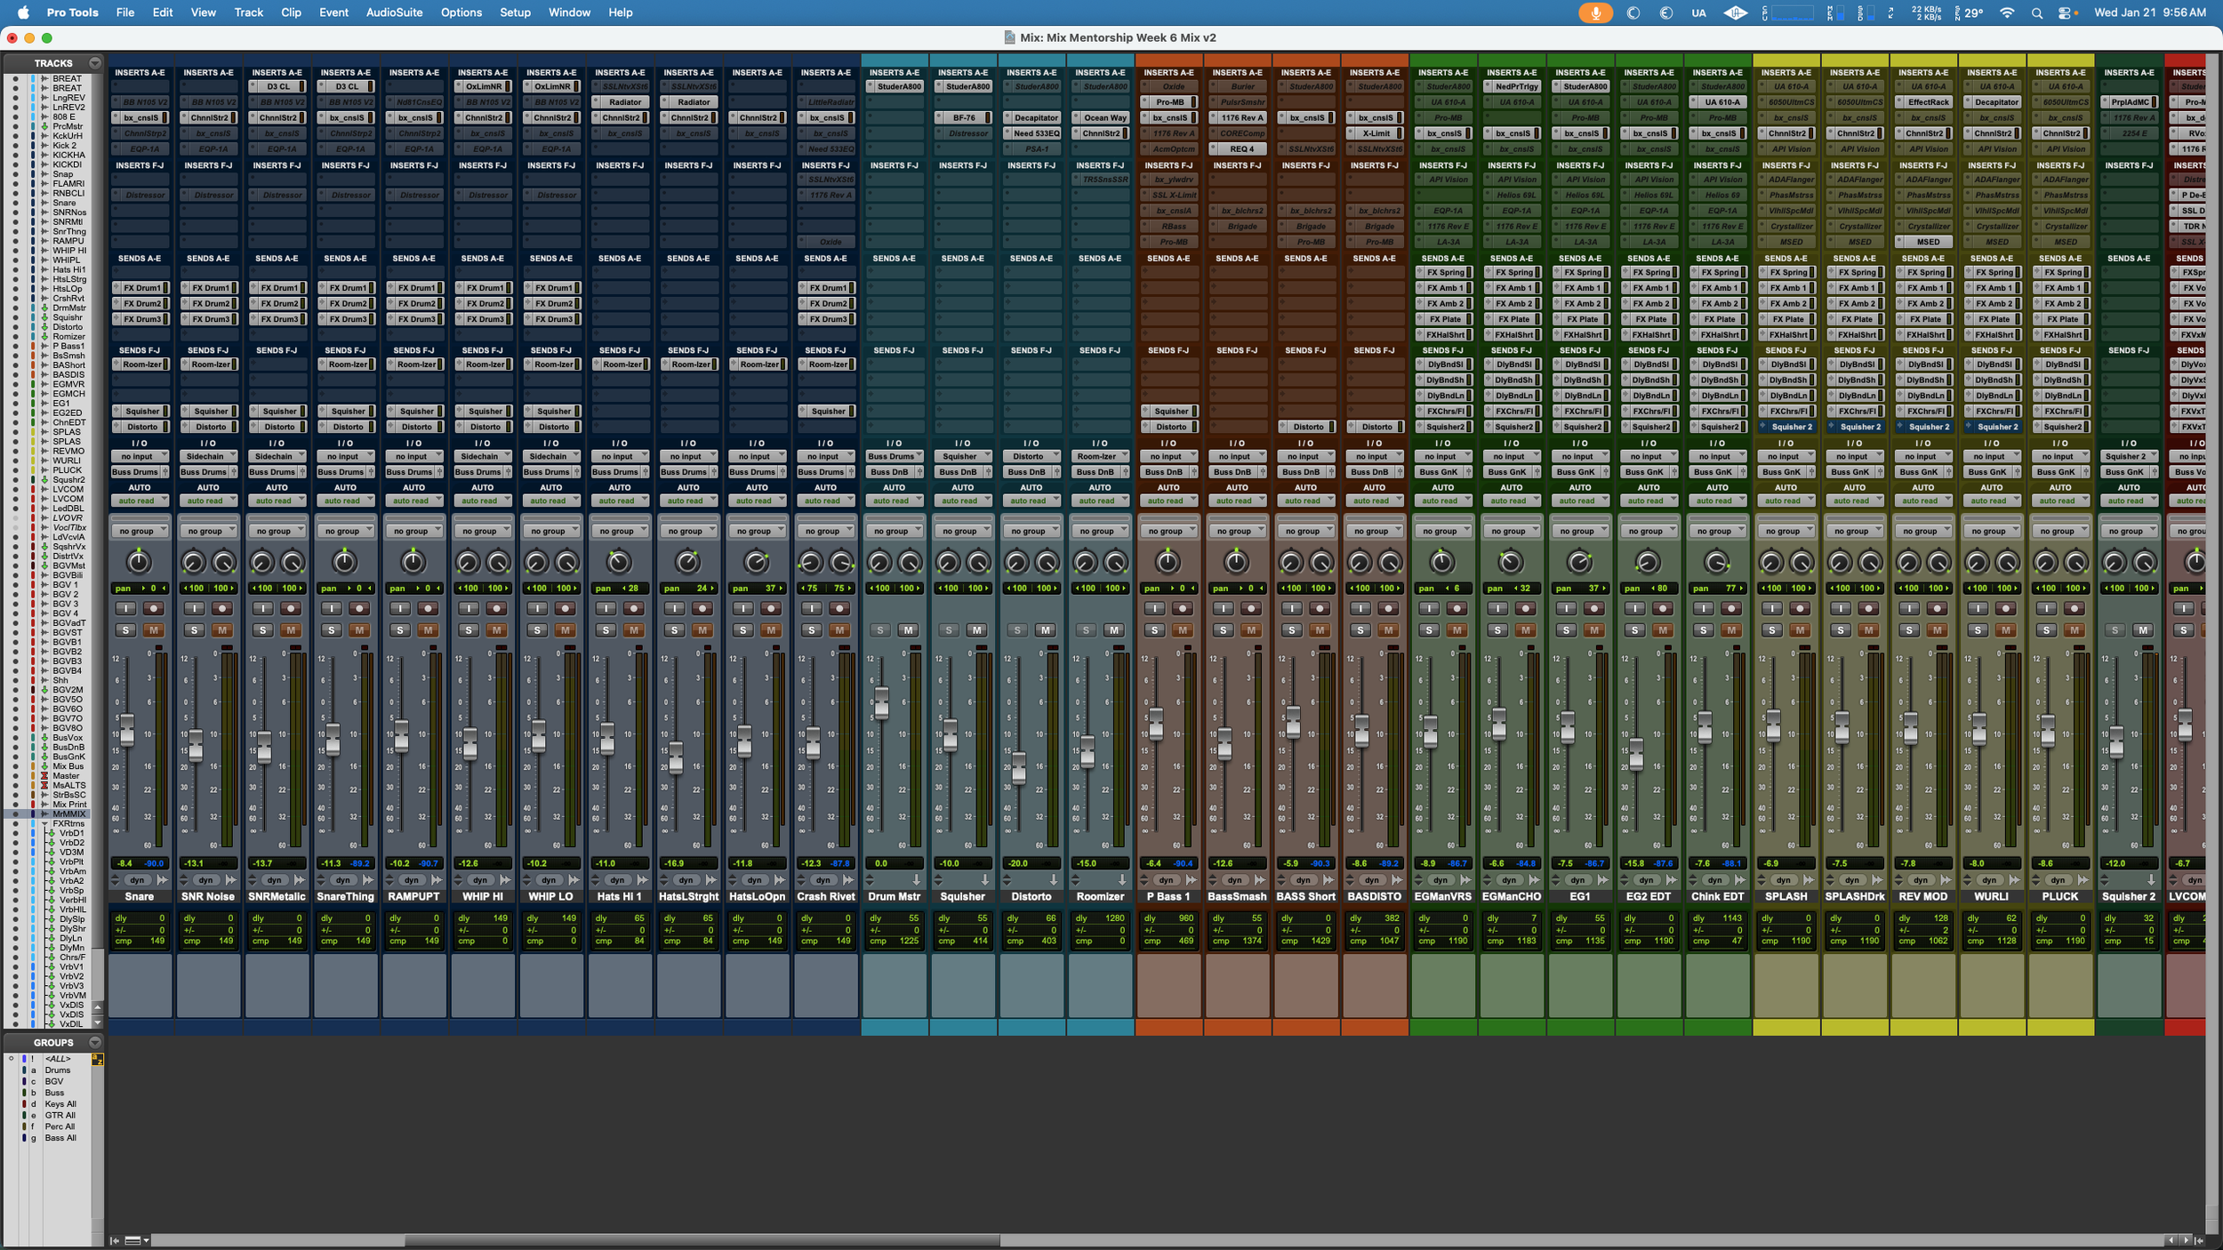Click the D3 CL insert on SNRMetalic

pyautogui.click(x=277, y=86)
